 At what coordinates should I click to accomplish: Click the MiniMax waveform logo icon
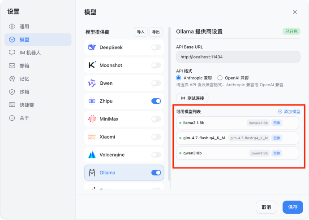coord(92,119)
